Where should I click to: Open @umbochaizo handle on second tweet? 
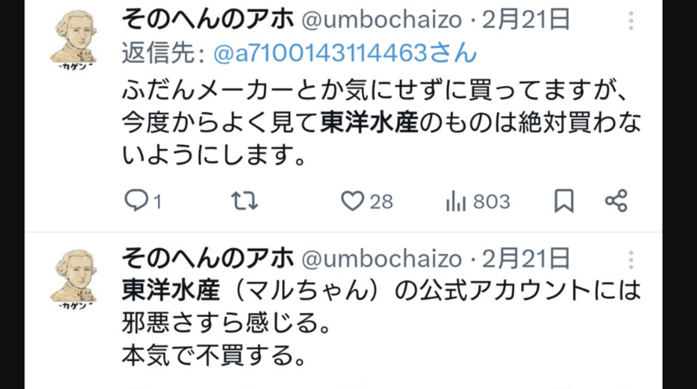coord(382,259)
